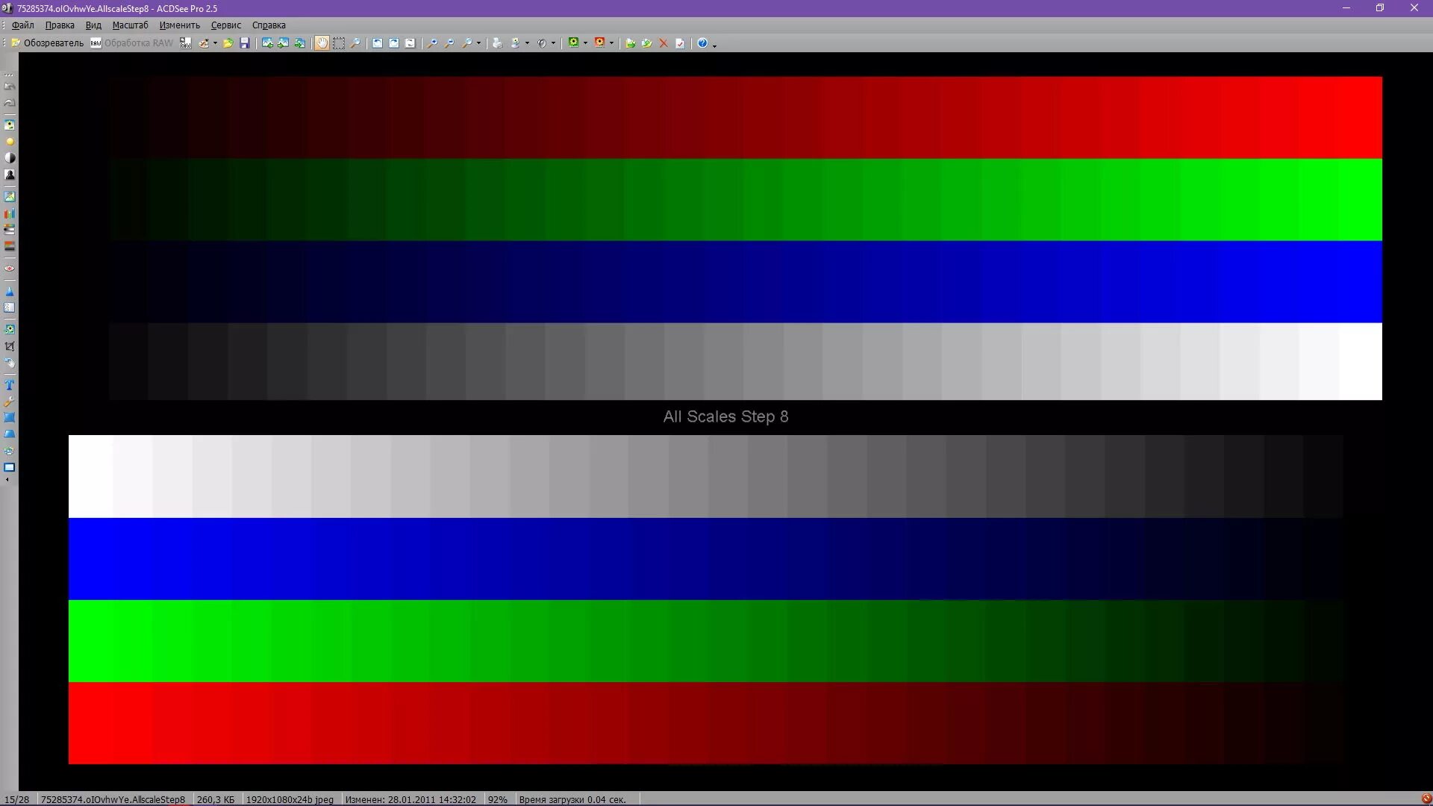Select the hand scroll tool
Image resolution: width=1433 pixels, height=806 pixels.
point(322,43)
